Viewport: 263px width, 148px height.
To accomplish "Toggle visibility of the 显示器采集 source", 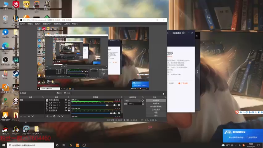I will click(x=65, y=111).
